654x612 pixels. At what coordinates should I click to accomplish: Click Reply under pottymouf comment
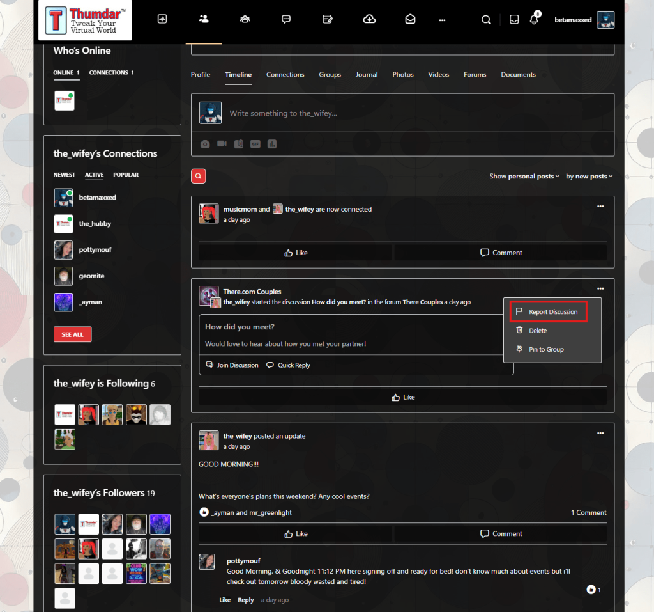pyautogui.click(x=246, y=600)
